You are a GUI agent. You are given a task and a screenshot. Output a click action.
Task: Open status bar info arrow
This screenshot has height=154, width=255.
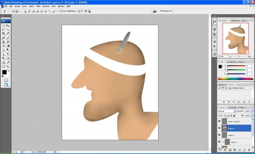[x=55, y=152]
